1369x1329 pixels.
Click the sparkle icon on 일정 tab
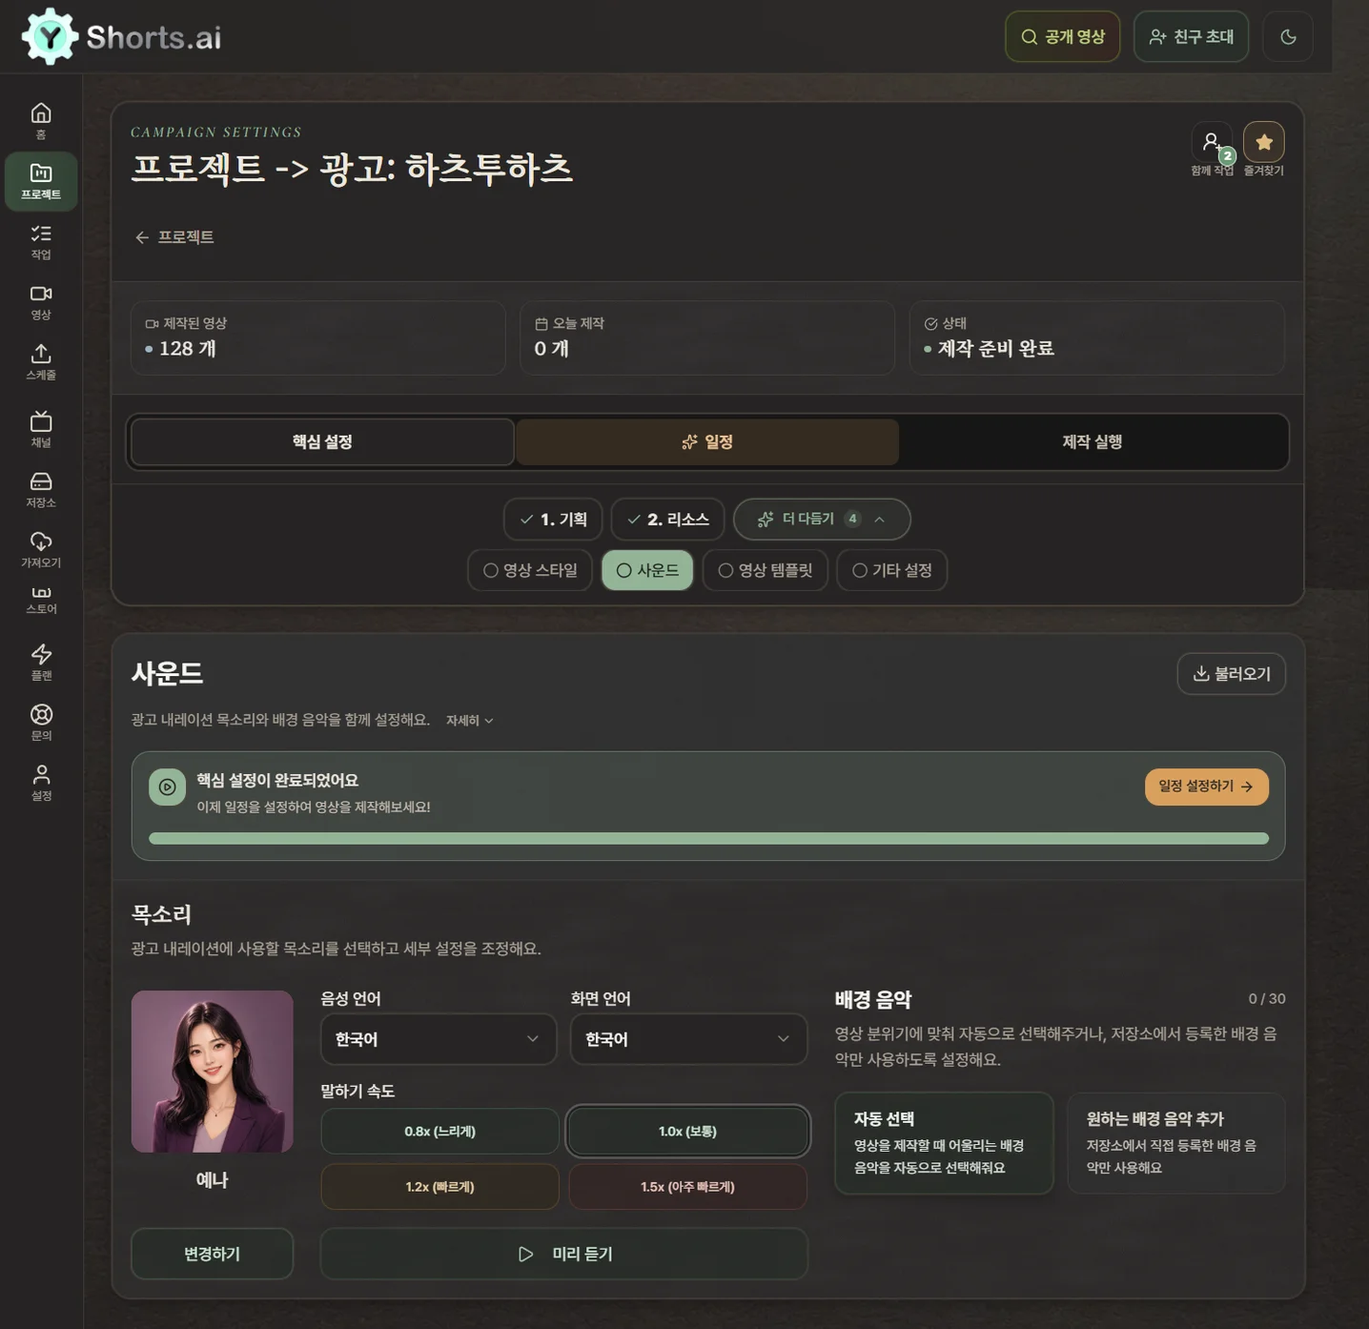pyautogui.click(x=689, y=441)
